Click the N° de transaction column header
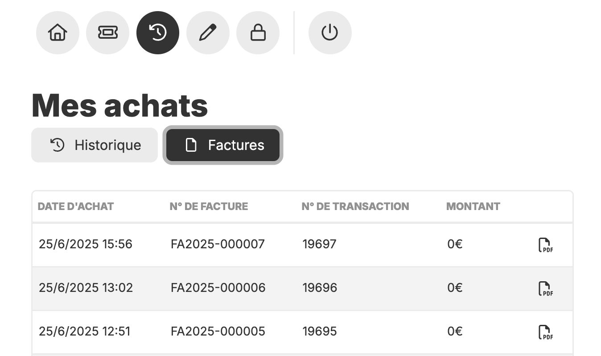The height and width of the screenshot is (356, 601). coord(355,206)
